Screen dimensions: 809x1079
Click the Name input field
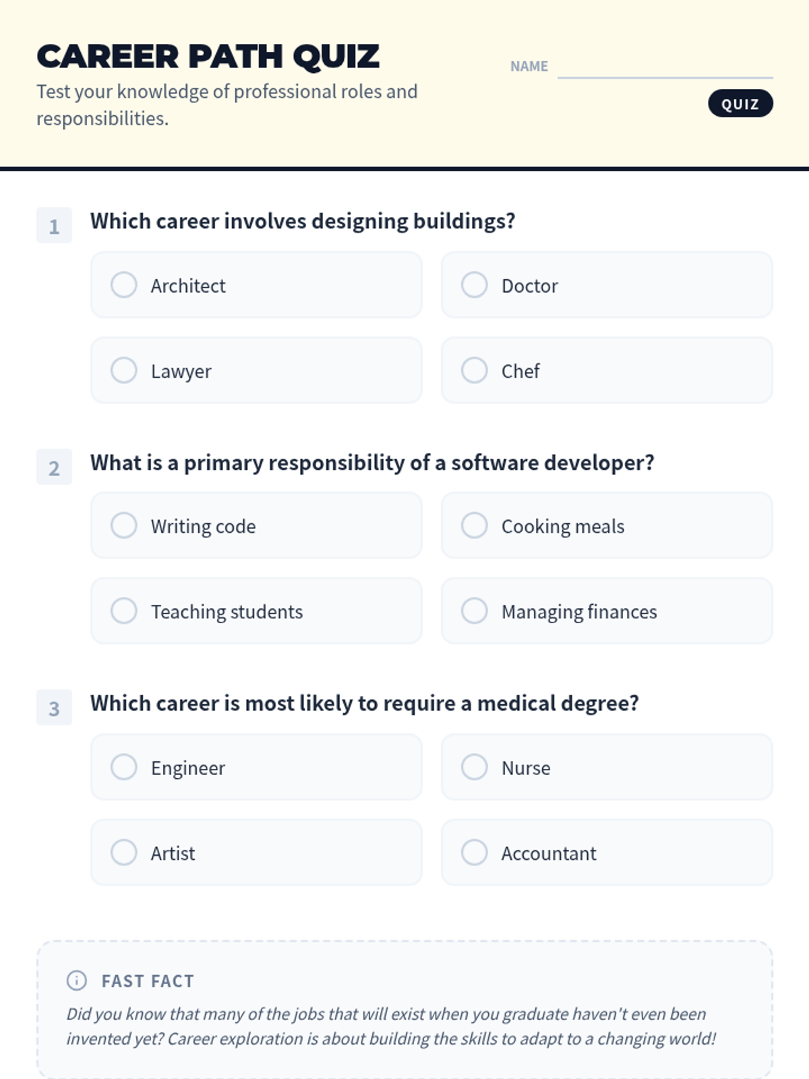(665, 66)
